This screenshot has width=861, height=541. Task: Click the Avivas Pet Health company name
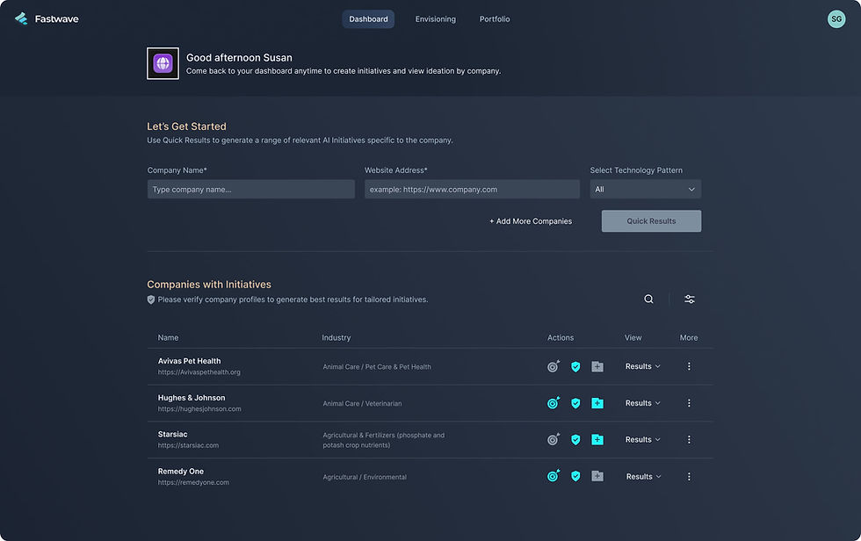pos(190,361)
